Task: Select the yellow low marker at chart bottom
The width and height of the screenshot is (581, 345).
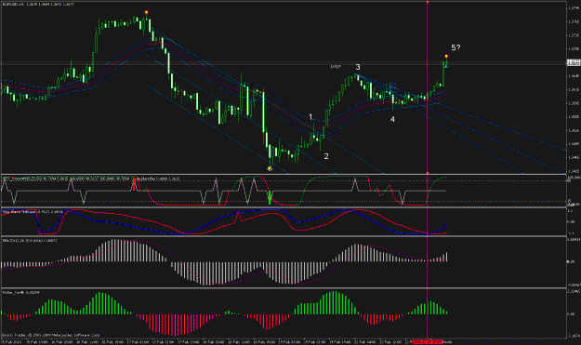Action: (270, 168)
